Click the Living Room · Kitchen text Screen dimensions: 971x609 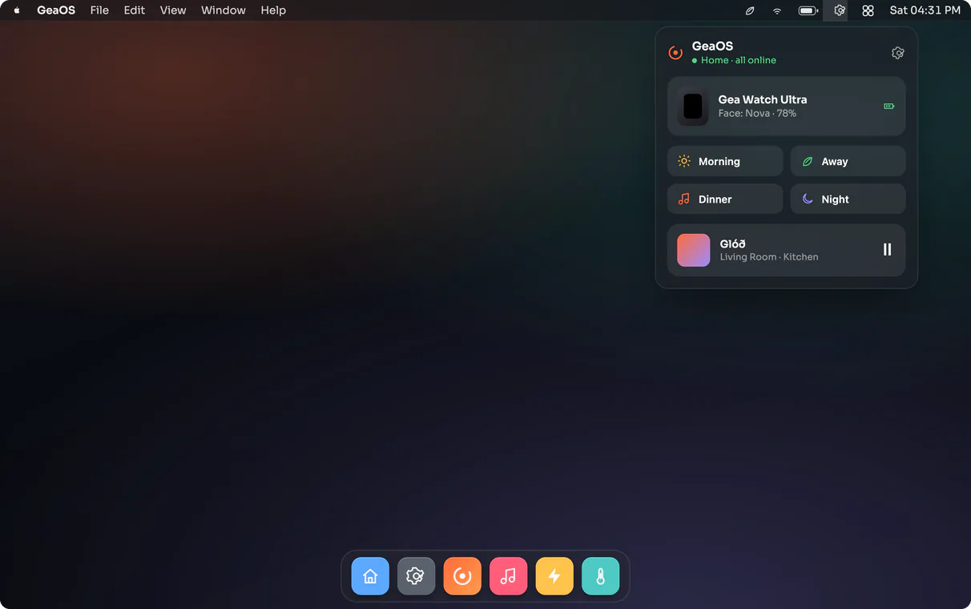[x=769, y=257]
